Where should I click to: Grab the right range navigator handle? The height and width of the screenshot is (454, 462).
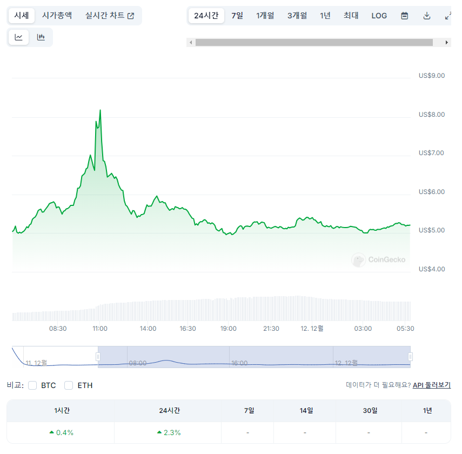410,357
